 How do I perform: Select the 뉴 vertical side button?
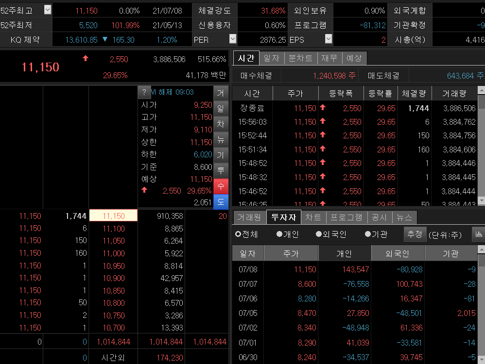(221, 139)
